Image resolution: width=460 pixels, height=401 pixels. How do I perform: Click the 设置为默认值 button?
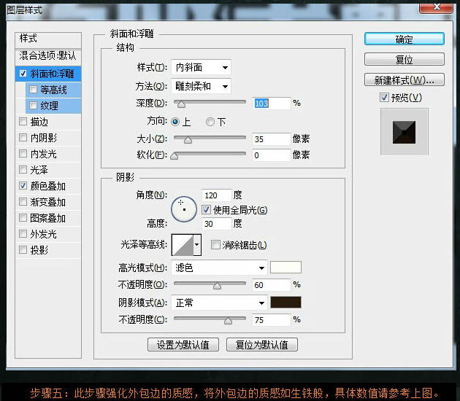click(x=183, y=345)
